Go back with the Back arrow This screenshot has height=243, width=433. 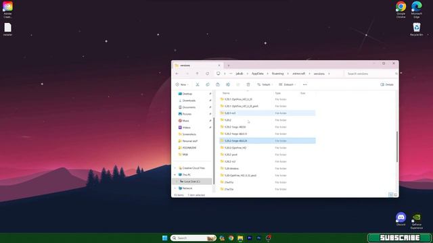177,74
